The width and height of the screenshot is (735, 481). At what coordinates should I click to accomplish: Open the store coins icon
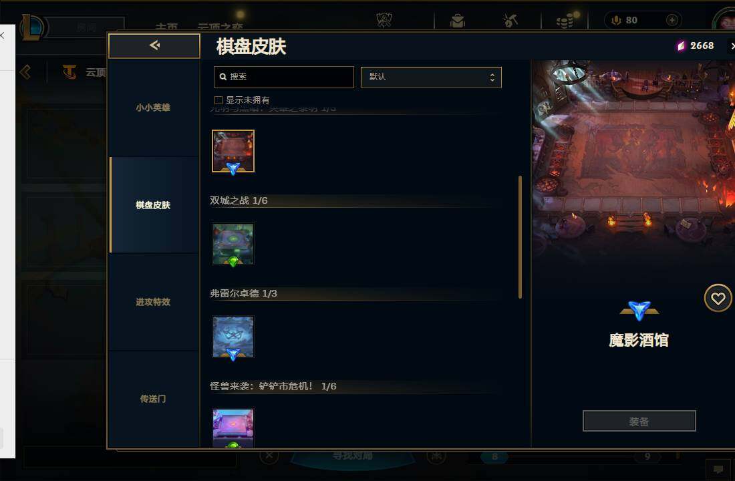tap(567, 21)
